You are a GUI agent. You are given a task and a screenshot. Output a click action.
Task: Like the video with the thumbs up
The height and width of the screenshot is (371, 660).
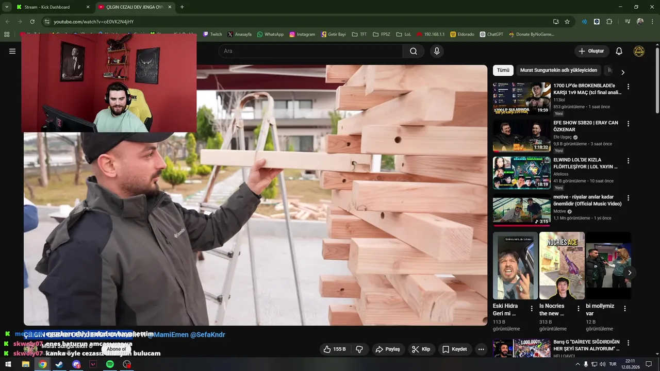point(334,349)
